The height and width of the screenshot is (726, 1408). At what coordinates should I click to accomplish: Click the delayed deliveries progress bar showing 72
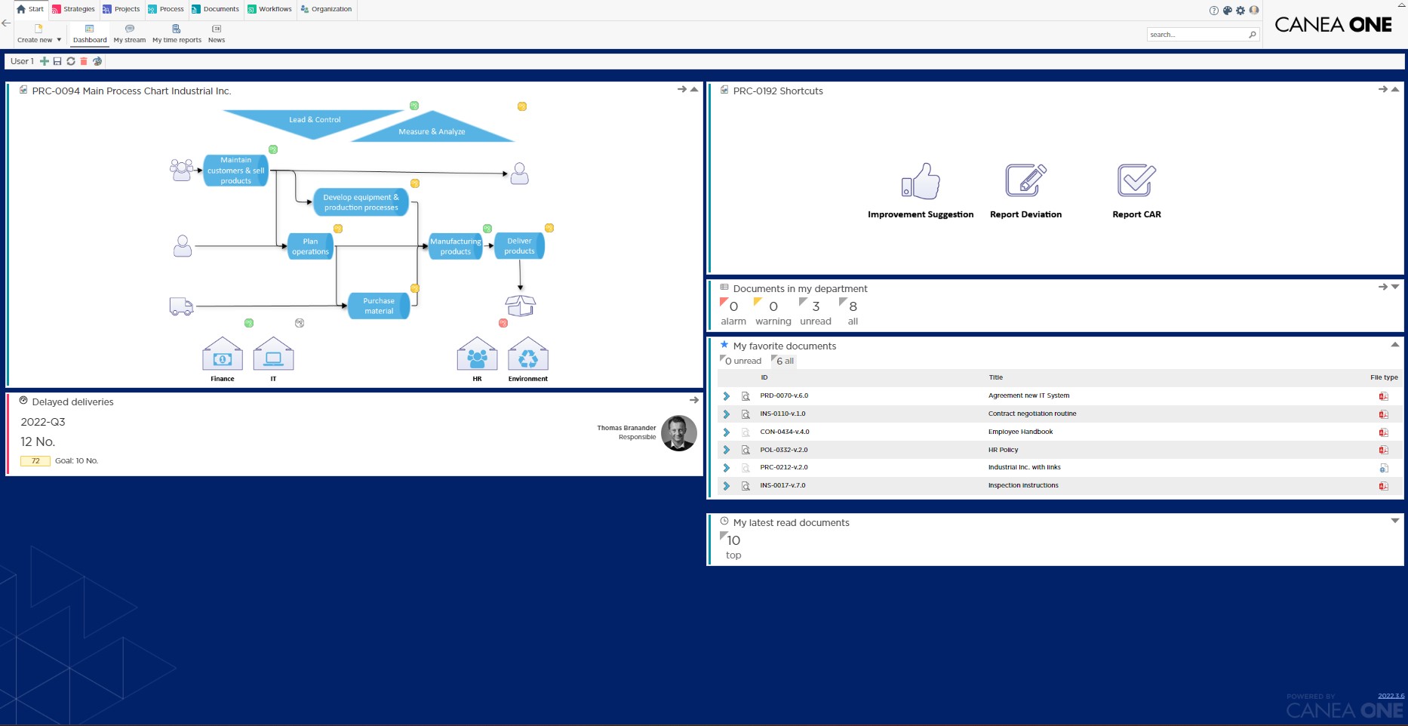(x=35, y=460)
